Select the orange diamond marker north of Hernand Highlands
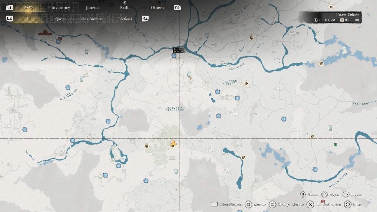Image resolution: width=377 pixels, height=212 pixels. coord(190,78)
